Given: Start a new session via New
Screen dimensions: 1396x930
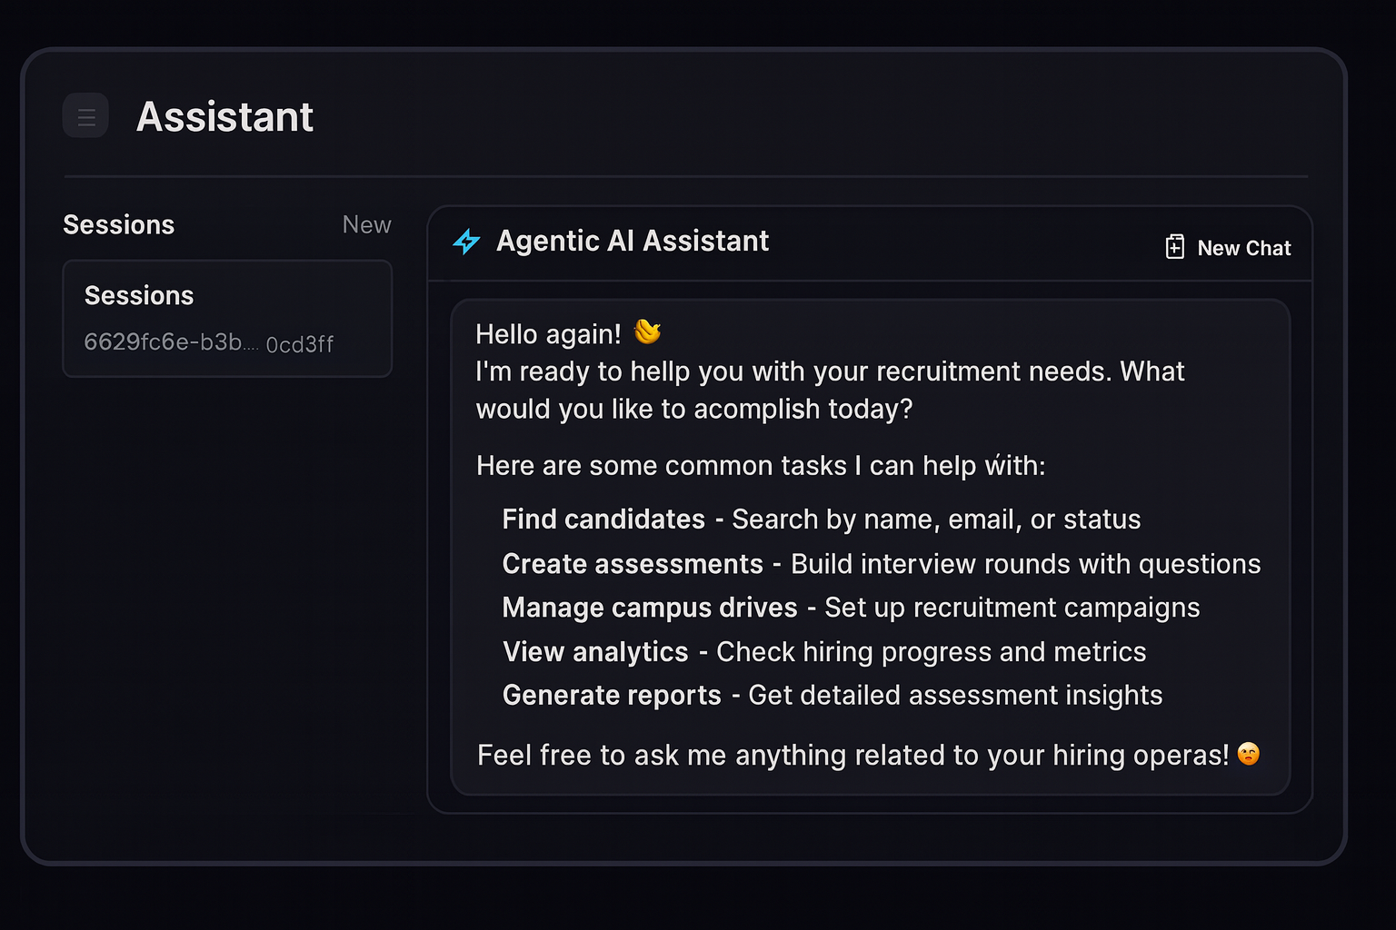Looking at the screenshot, I should click(366, 225).
